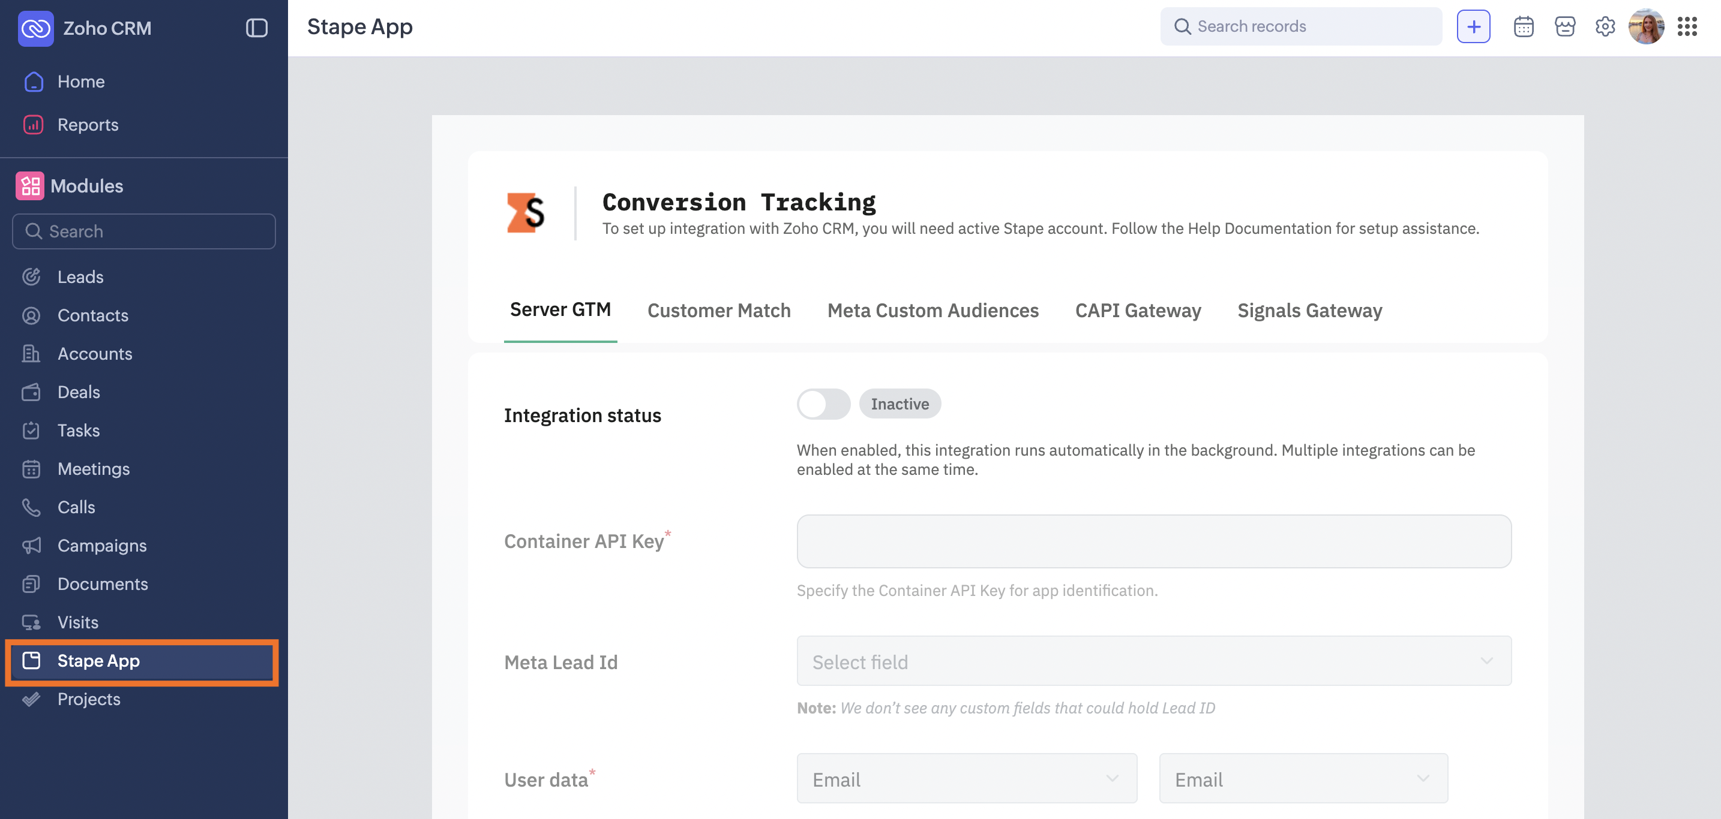Open the Signals Gateway tab
This screenshot has width=1721, height=819.
click(1309, 311)
